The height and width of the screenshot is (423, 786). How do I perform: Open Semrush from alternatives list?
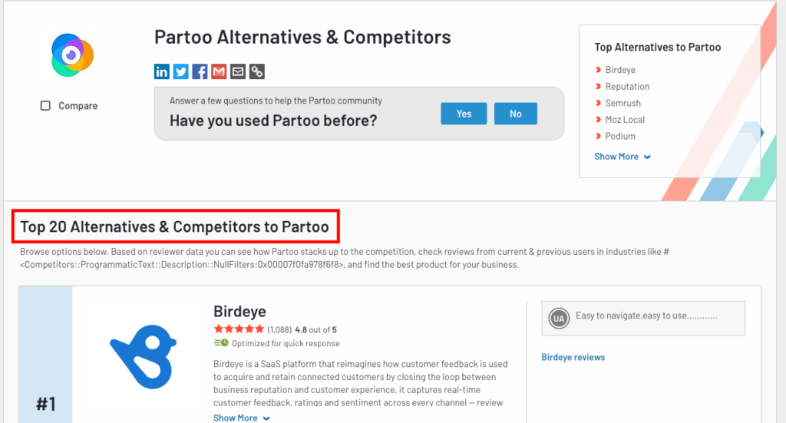623,103
